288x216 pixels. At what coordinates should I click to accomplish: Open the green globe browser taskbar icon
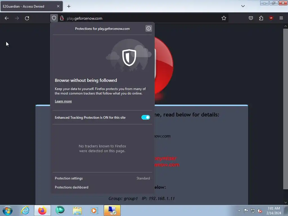point(60,210)
